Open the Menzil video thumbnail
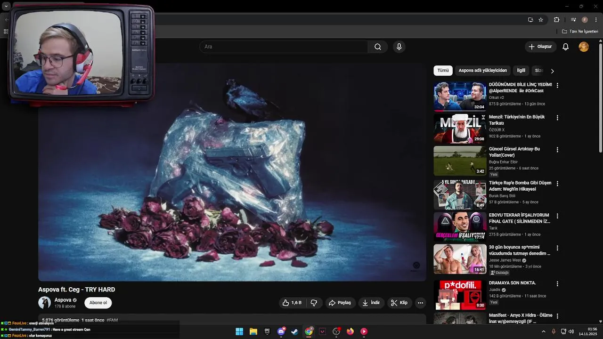Viewport: 603px width, 339px height. click(x=460, y=129)
